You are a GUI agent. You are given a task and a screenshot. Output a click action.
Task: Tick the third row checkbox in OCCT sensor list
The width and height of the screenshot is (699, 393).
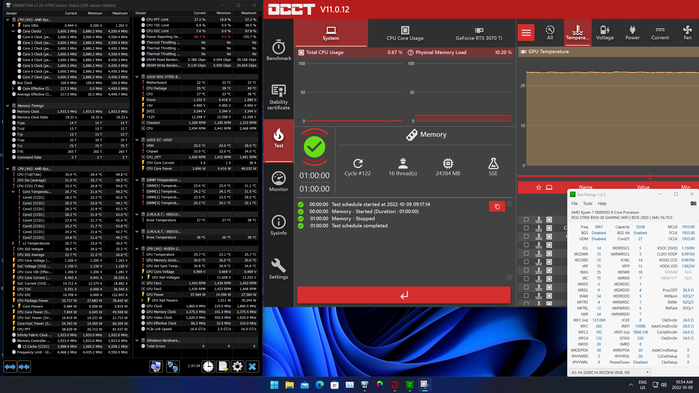pyautogui.click(x=526, y=236)
